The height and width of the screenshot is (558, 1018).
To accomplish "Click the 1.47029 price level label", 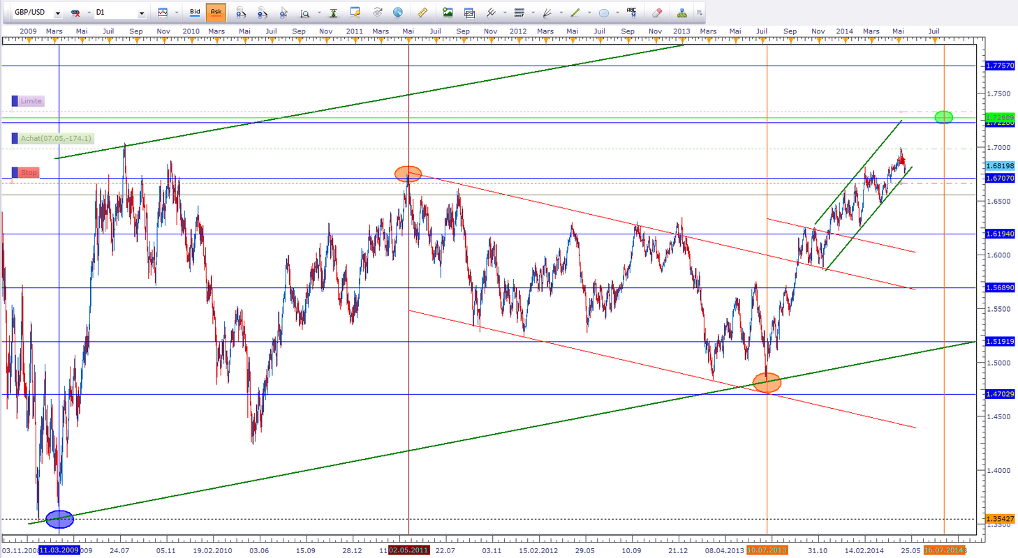I will (1000, 395).
